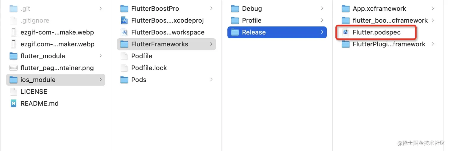The width and height of the screenshot is (450, 151).
Task: Click the FlutterBoos...workspace file icon
Action: [124, 32]
